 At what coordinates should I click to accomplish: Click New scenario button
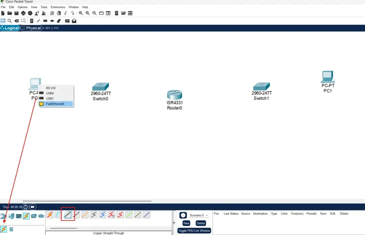point(186,223)
